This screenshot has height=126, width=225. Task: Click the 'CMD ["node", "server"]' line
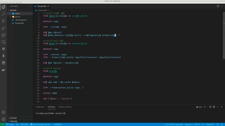(58, 99)
